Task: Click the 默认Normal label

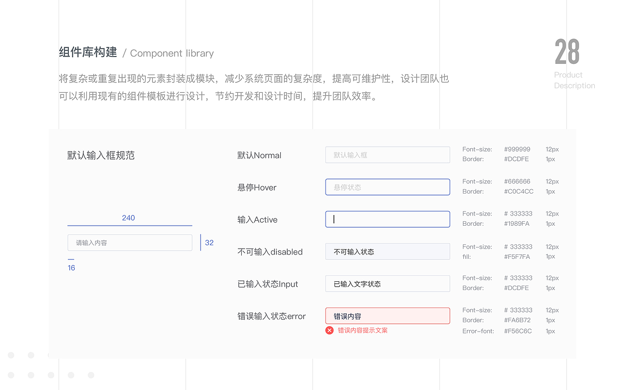Action: (259, 156)
